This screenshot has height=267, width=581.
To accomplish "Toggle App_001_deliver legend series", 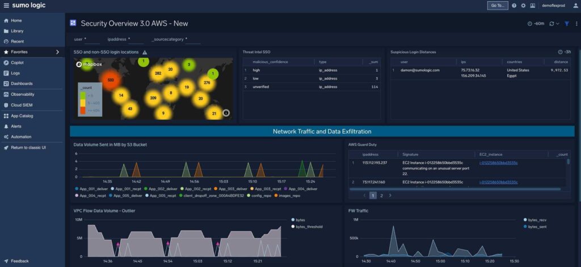I will click(x=90, y=189).
